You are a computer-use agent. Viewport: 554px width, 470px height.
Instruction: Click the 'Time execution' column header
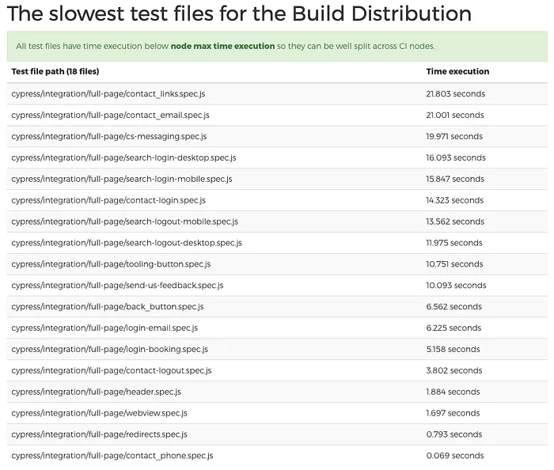(x=457, y=71)
